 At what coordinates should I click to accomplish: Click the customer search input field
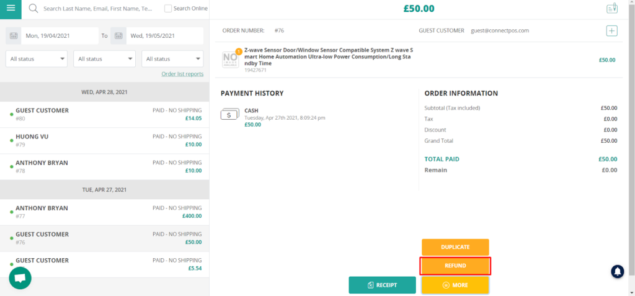(97, 9)
